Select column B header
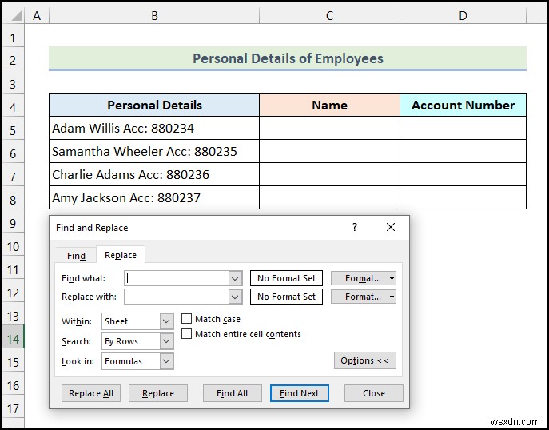The image size is (549, 430). coord(154,15)
